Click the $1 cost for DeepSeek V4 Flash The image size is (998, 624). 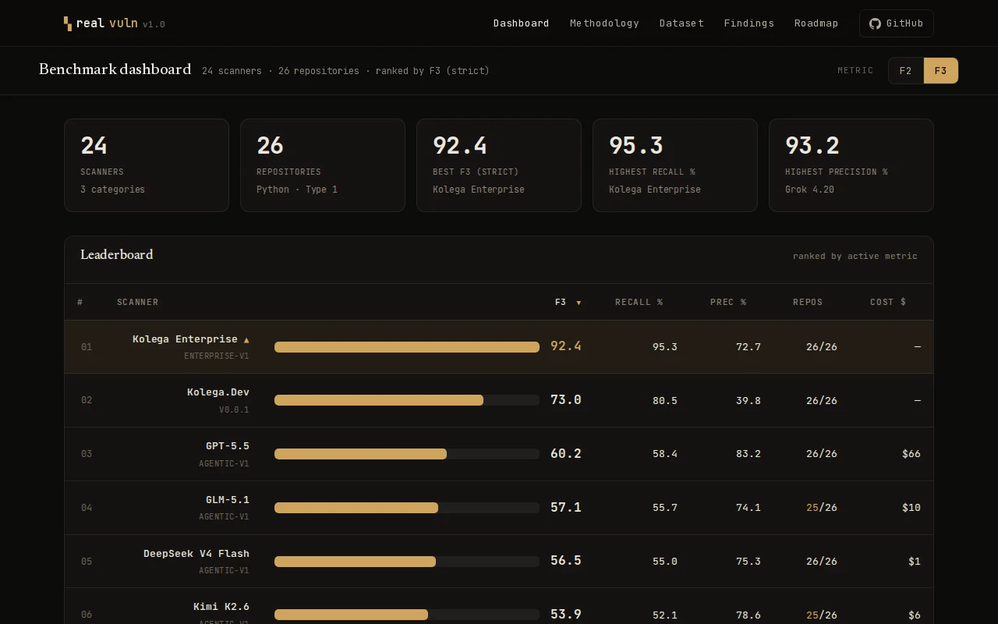pos(915,562)
